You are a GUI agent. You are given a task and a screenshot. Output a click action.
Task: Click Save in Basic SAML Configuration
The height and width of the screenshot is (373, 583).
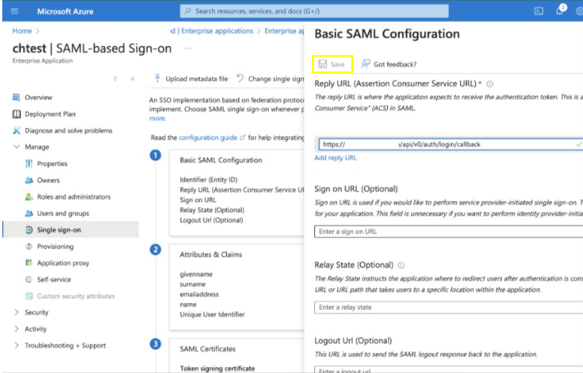tap(332, 64)
